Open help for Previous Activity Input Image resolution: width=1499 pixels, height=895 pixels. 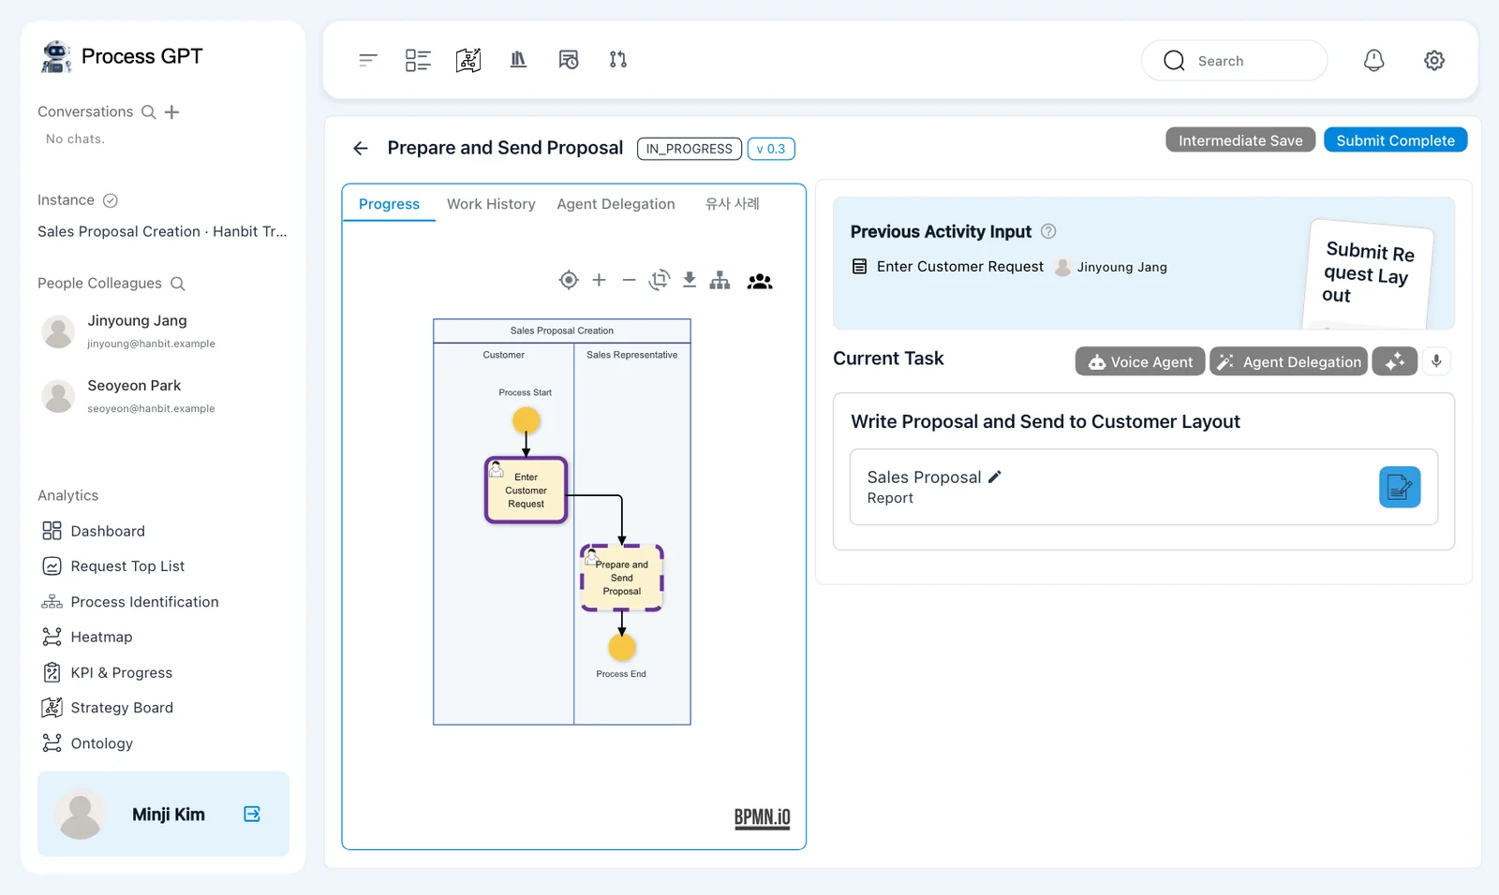pos(1048,231)
